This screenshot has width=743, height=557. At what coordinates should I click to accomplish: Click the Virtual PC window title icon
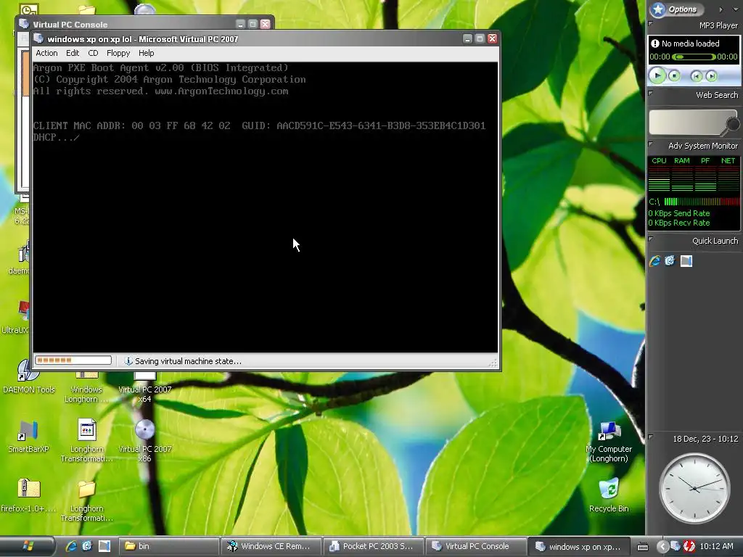(38, 39)
